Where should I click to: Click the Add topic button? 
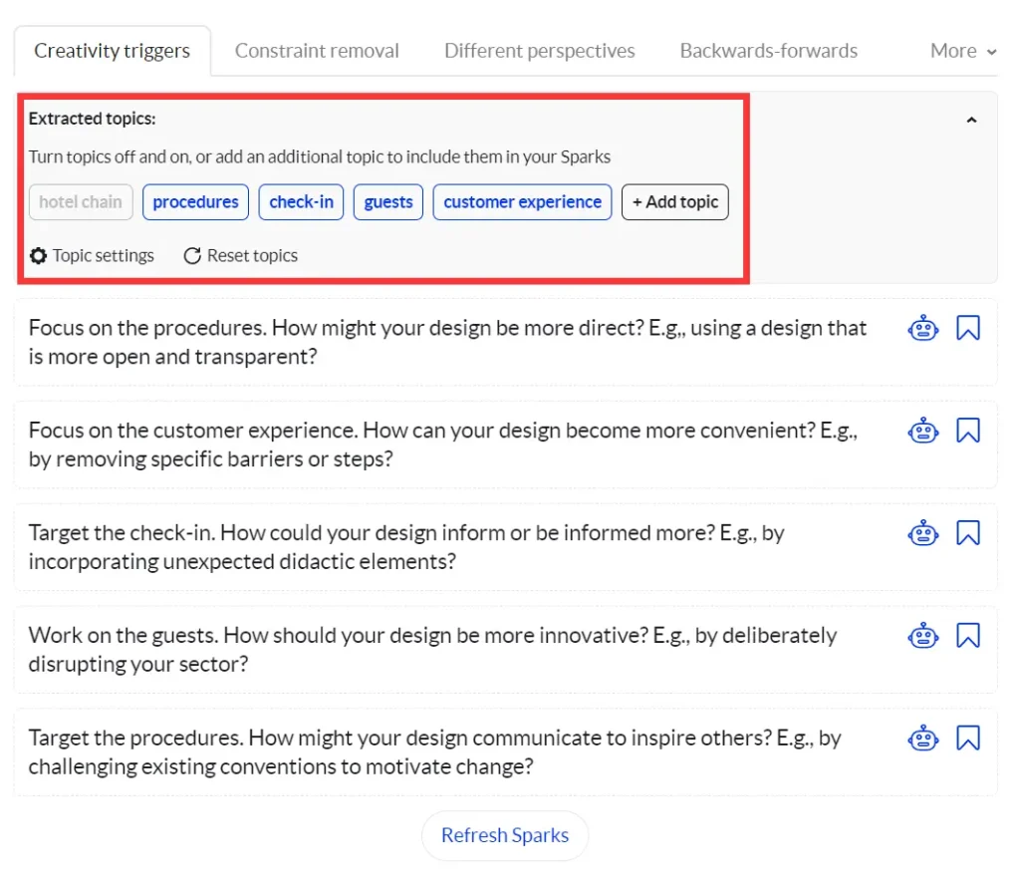pos(675,202)
